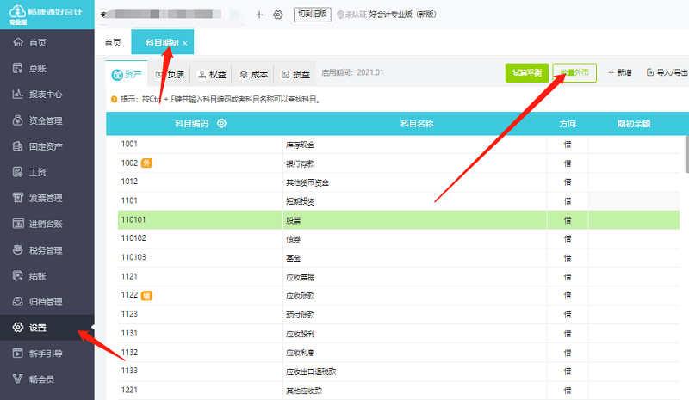Viewport: 689px width, 400px height.
Task: Select the 科目期初 tab
Action: [162, 43]
